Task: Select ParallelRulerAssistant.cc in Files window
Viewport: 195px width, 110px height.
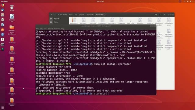Action: click(x=168, y=34)
